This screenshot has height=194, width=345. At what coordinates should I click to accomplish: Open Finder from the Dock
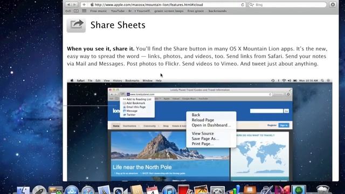(x=23, y=190)
